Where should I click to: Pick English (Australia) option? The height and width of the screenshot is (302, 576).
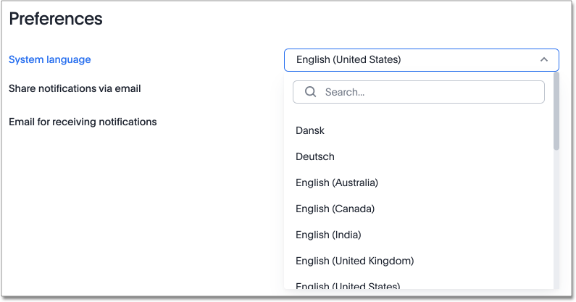point(337,183)
